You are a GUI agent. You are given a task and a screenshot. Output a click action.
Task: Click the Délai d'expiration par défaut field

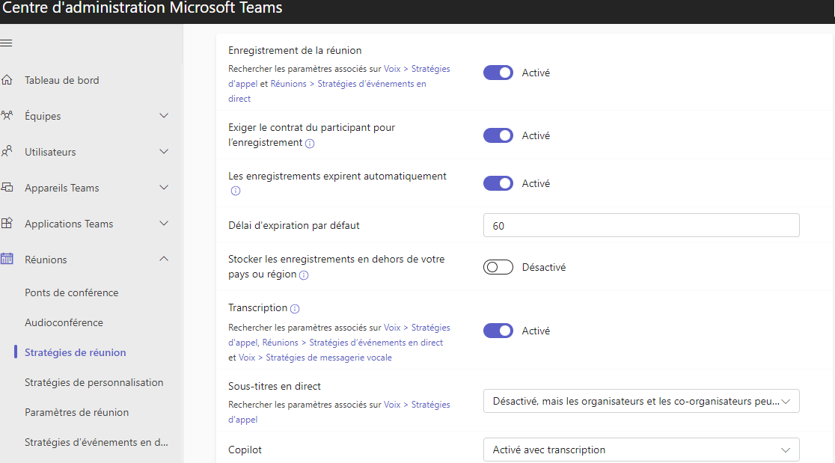click(x=641, y=225)
